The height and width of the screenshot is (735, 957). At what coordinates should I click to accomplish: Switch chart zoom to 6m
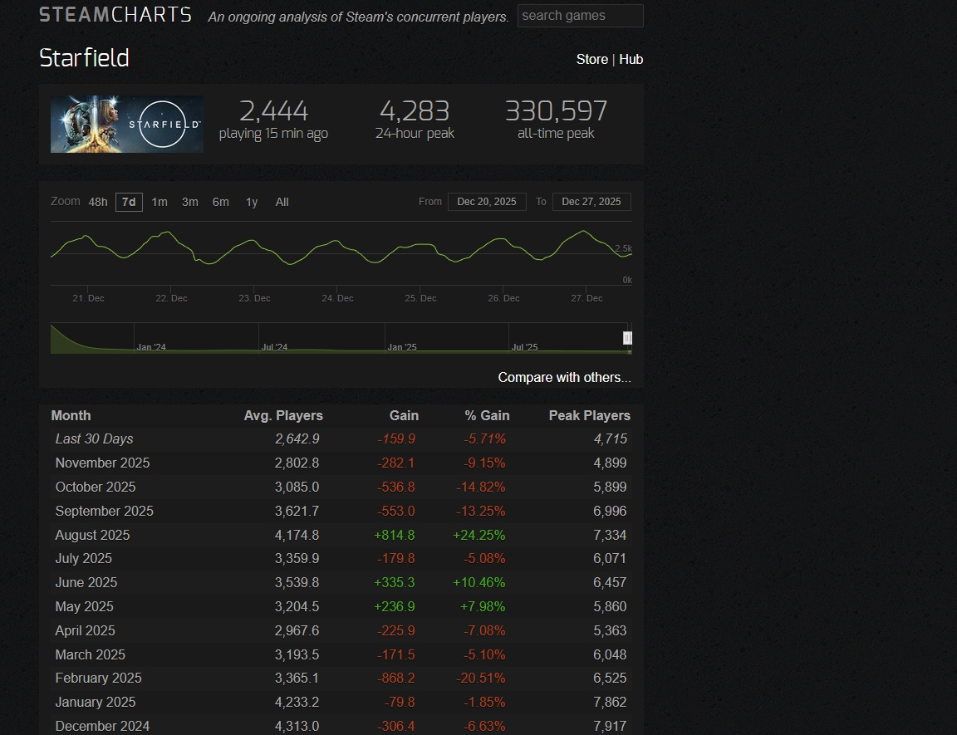click(x=220, y=202)
